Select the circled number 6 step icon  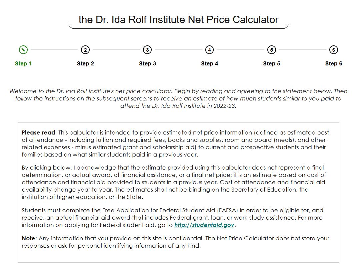pyautogui.click(x=334, y=50)
